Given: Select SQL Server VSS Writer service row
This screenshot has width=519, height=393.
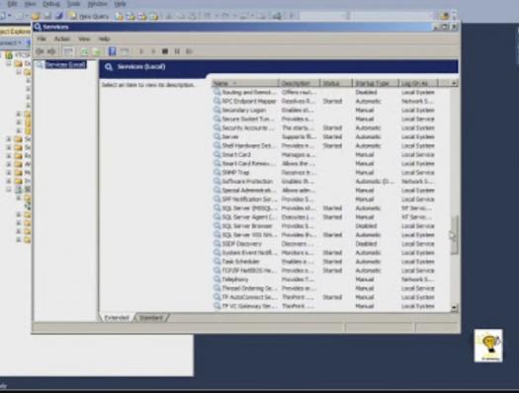Looking at the screenshot, I should tap(324, 235).
